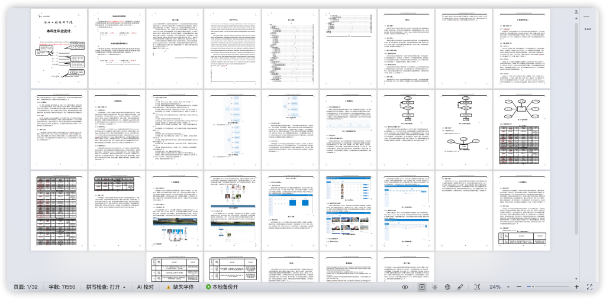Click fit-page zoom icon beside 24%

tap(478, 287)
